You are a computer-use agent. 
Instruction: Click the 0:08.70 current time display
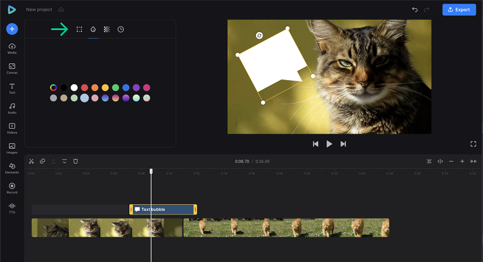(242, 161)
